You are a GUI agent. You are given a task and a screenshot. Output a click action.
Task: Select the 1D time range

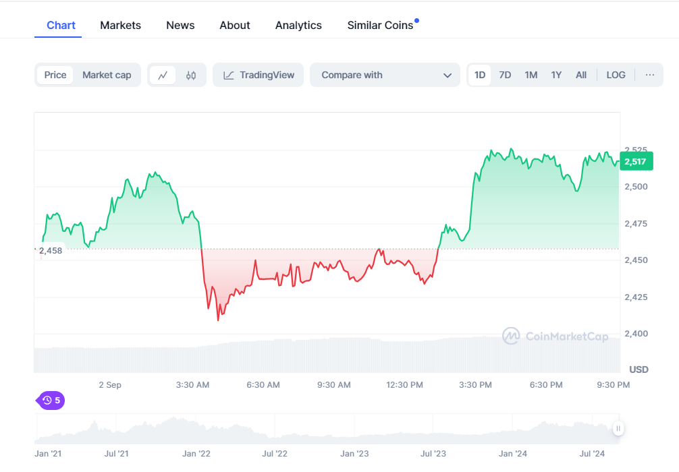(x=480, y=75)
